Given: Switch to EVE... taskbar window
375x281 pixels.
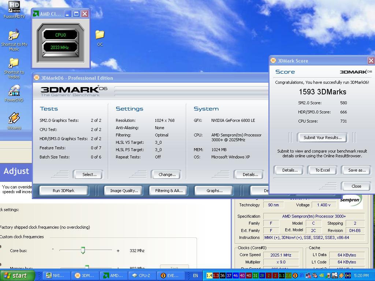Looking at the screenshot, I should [171, 276].
